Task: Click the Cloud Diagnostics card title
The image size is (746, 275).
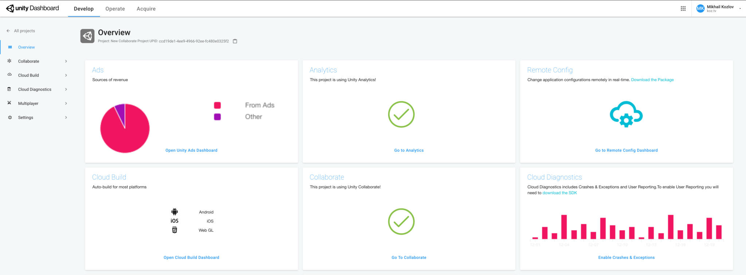Action: (x=554, y=177)
